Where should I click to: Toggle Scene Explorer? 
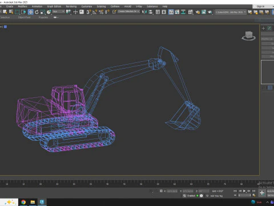coord(158,12)
